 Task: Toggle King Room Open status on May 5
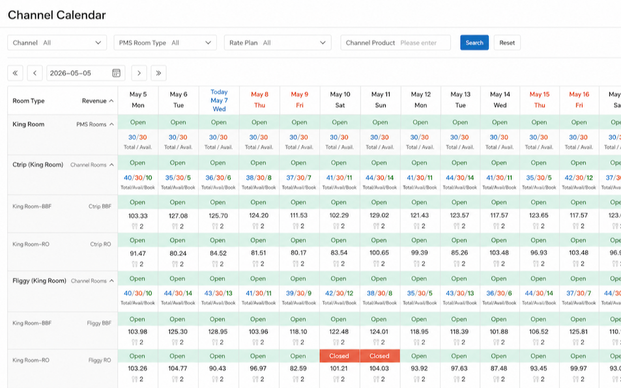(138, 122)
